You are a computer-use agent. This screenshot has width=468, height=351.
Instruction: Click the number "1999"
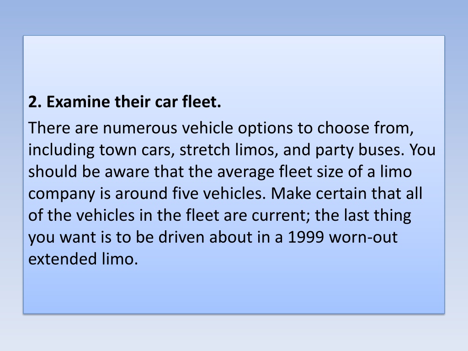tap(306, 237)
